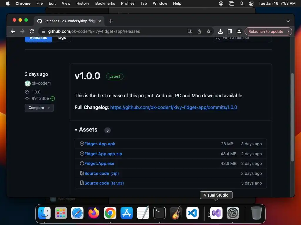Image resolution: width=301 pixels, height=225 pixels.
Task: Share this page via share icon
Action: [199, 31]
